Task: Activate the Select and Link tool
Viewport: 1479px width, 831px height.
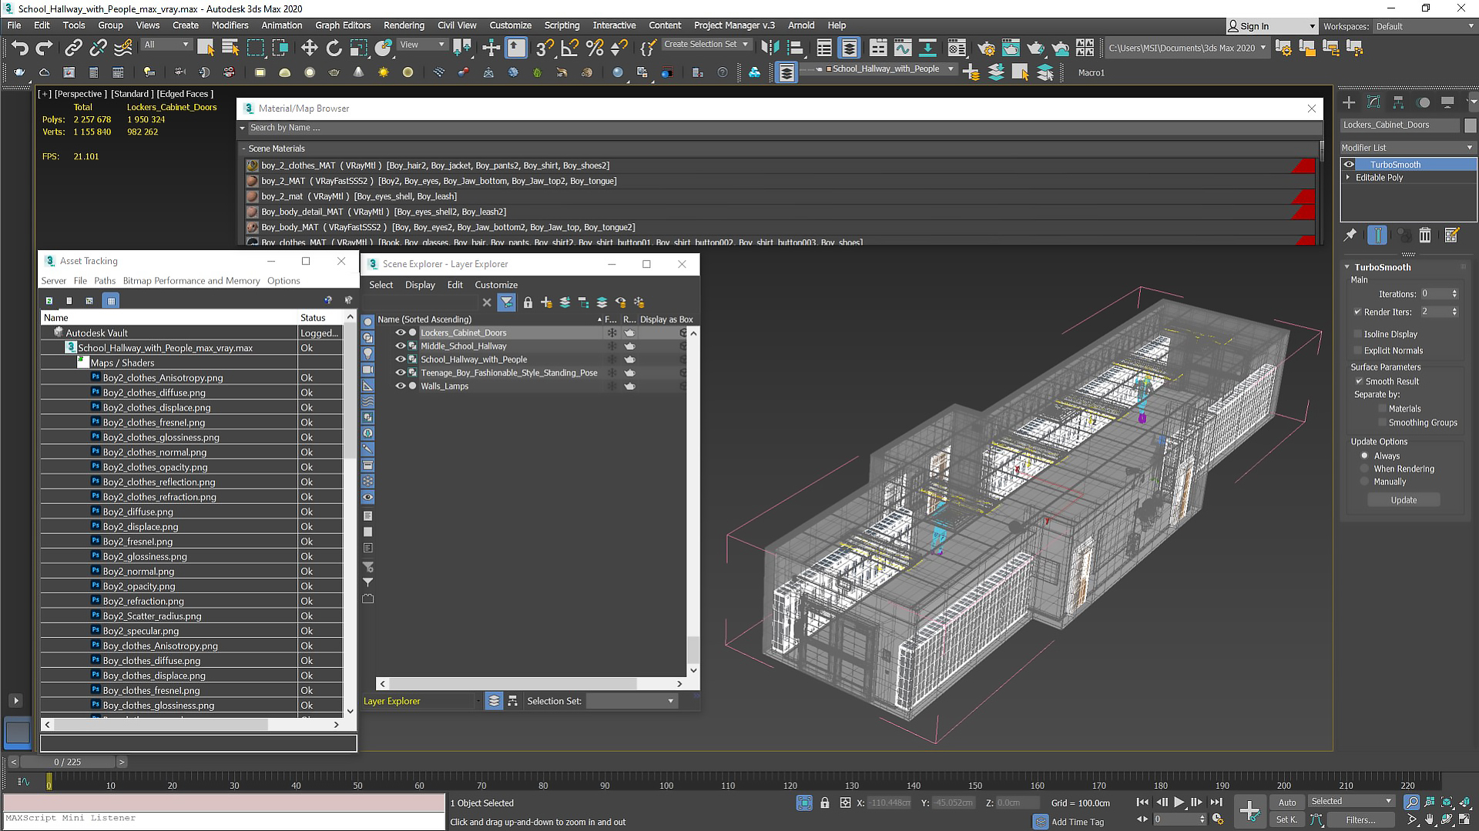Action: point(73,48)
